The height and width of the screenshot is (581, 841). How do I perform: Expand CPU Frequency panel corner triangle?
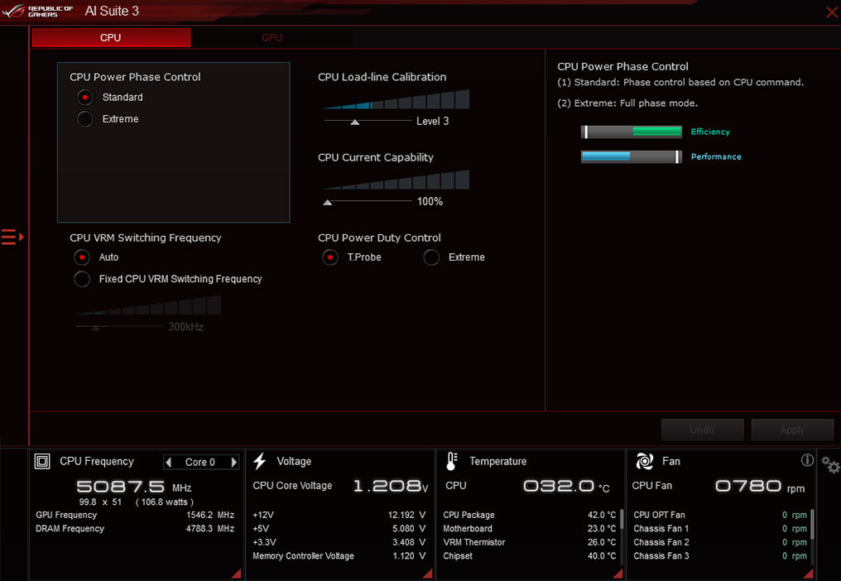[236, 574]
